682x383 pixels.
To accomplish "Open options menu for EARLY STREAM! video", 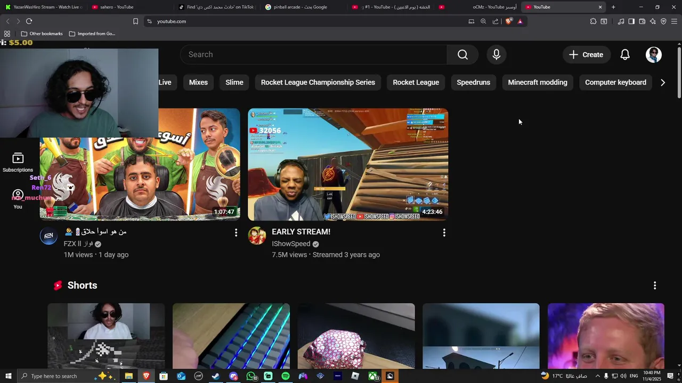I will [444, 232].
